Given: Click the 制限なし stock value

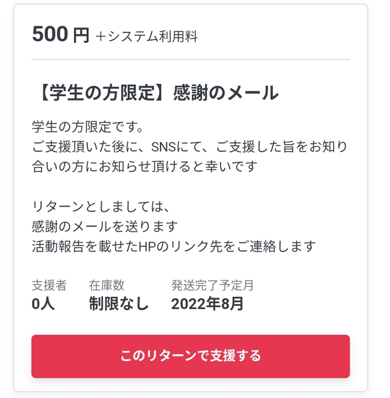Looking at the screenshot, I should tap(119, 303).
